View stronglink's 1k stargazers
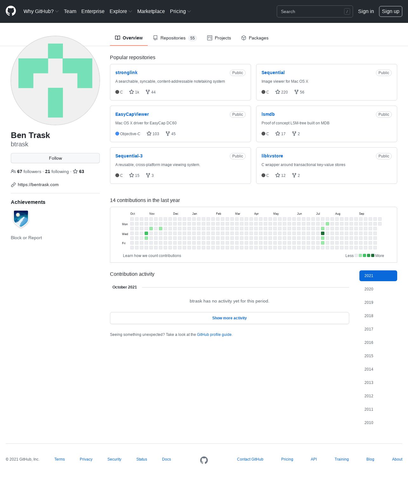Image resolution: width=408 pixels, height=480 pixels. pos(134,92)
